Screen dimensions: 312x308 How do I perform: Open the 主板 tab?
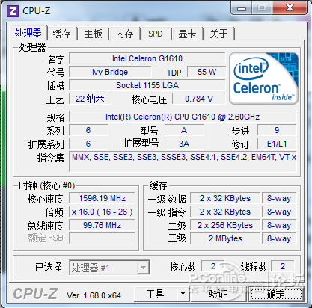click(x=94, y=34)
